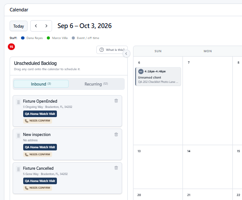This screenshot has height=200, width=242.
Task: Click the Marco Villa green staff dot
Action: pos(48,38)
